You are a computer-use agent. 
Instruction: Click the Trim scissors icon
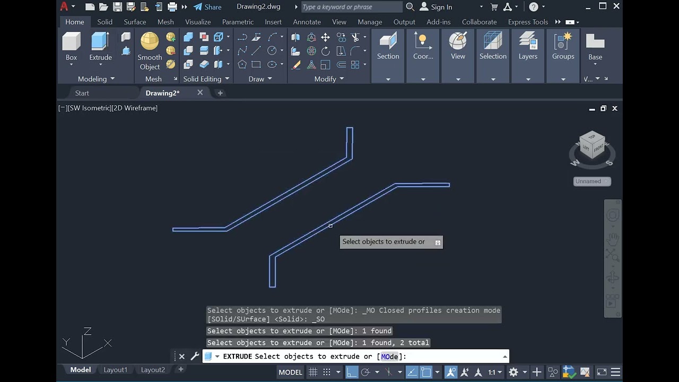tap(355, 37)
